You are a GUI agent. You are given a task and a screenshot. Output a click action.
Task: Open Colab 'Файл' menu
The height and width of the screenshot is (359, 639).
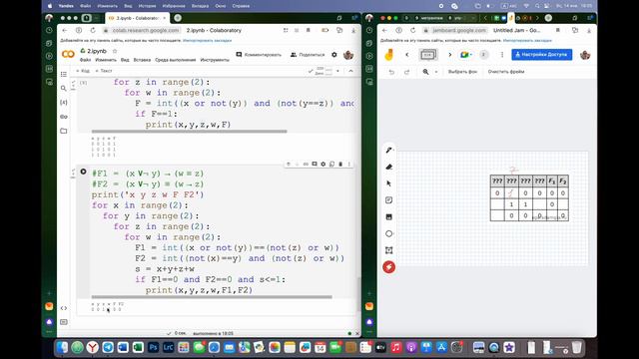pyautogui.click(x=85, y=60)
